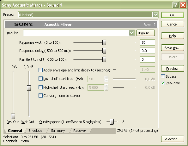This screenshot has height=146, width=188.
Task: Open the Summary tab
Action: tap(58, 131)
